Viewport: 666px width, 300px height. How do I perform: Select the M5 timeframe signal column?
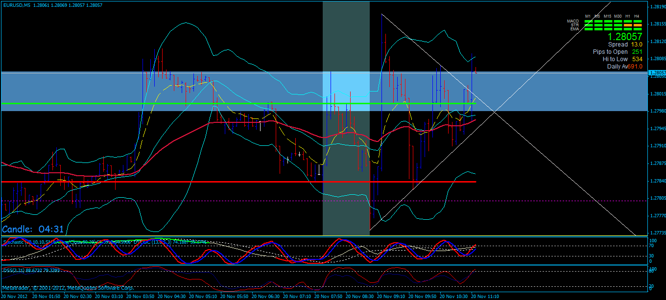[x=598, y=16]
